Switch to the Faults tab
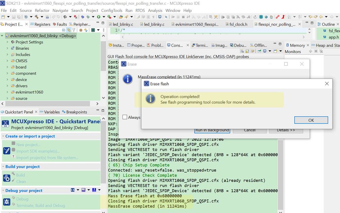This screenshot has height=213, width=340. click(60, 24)
